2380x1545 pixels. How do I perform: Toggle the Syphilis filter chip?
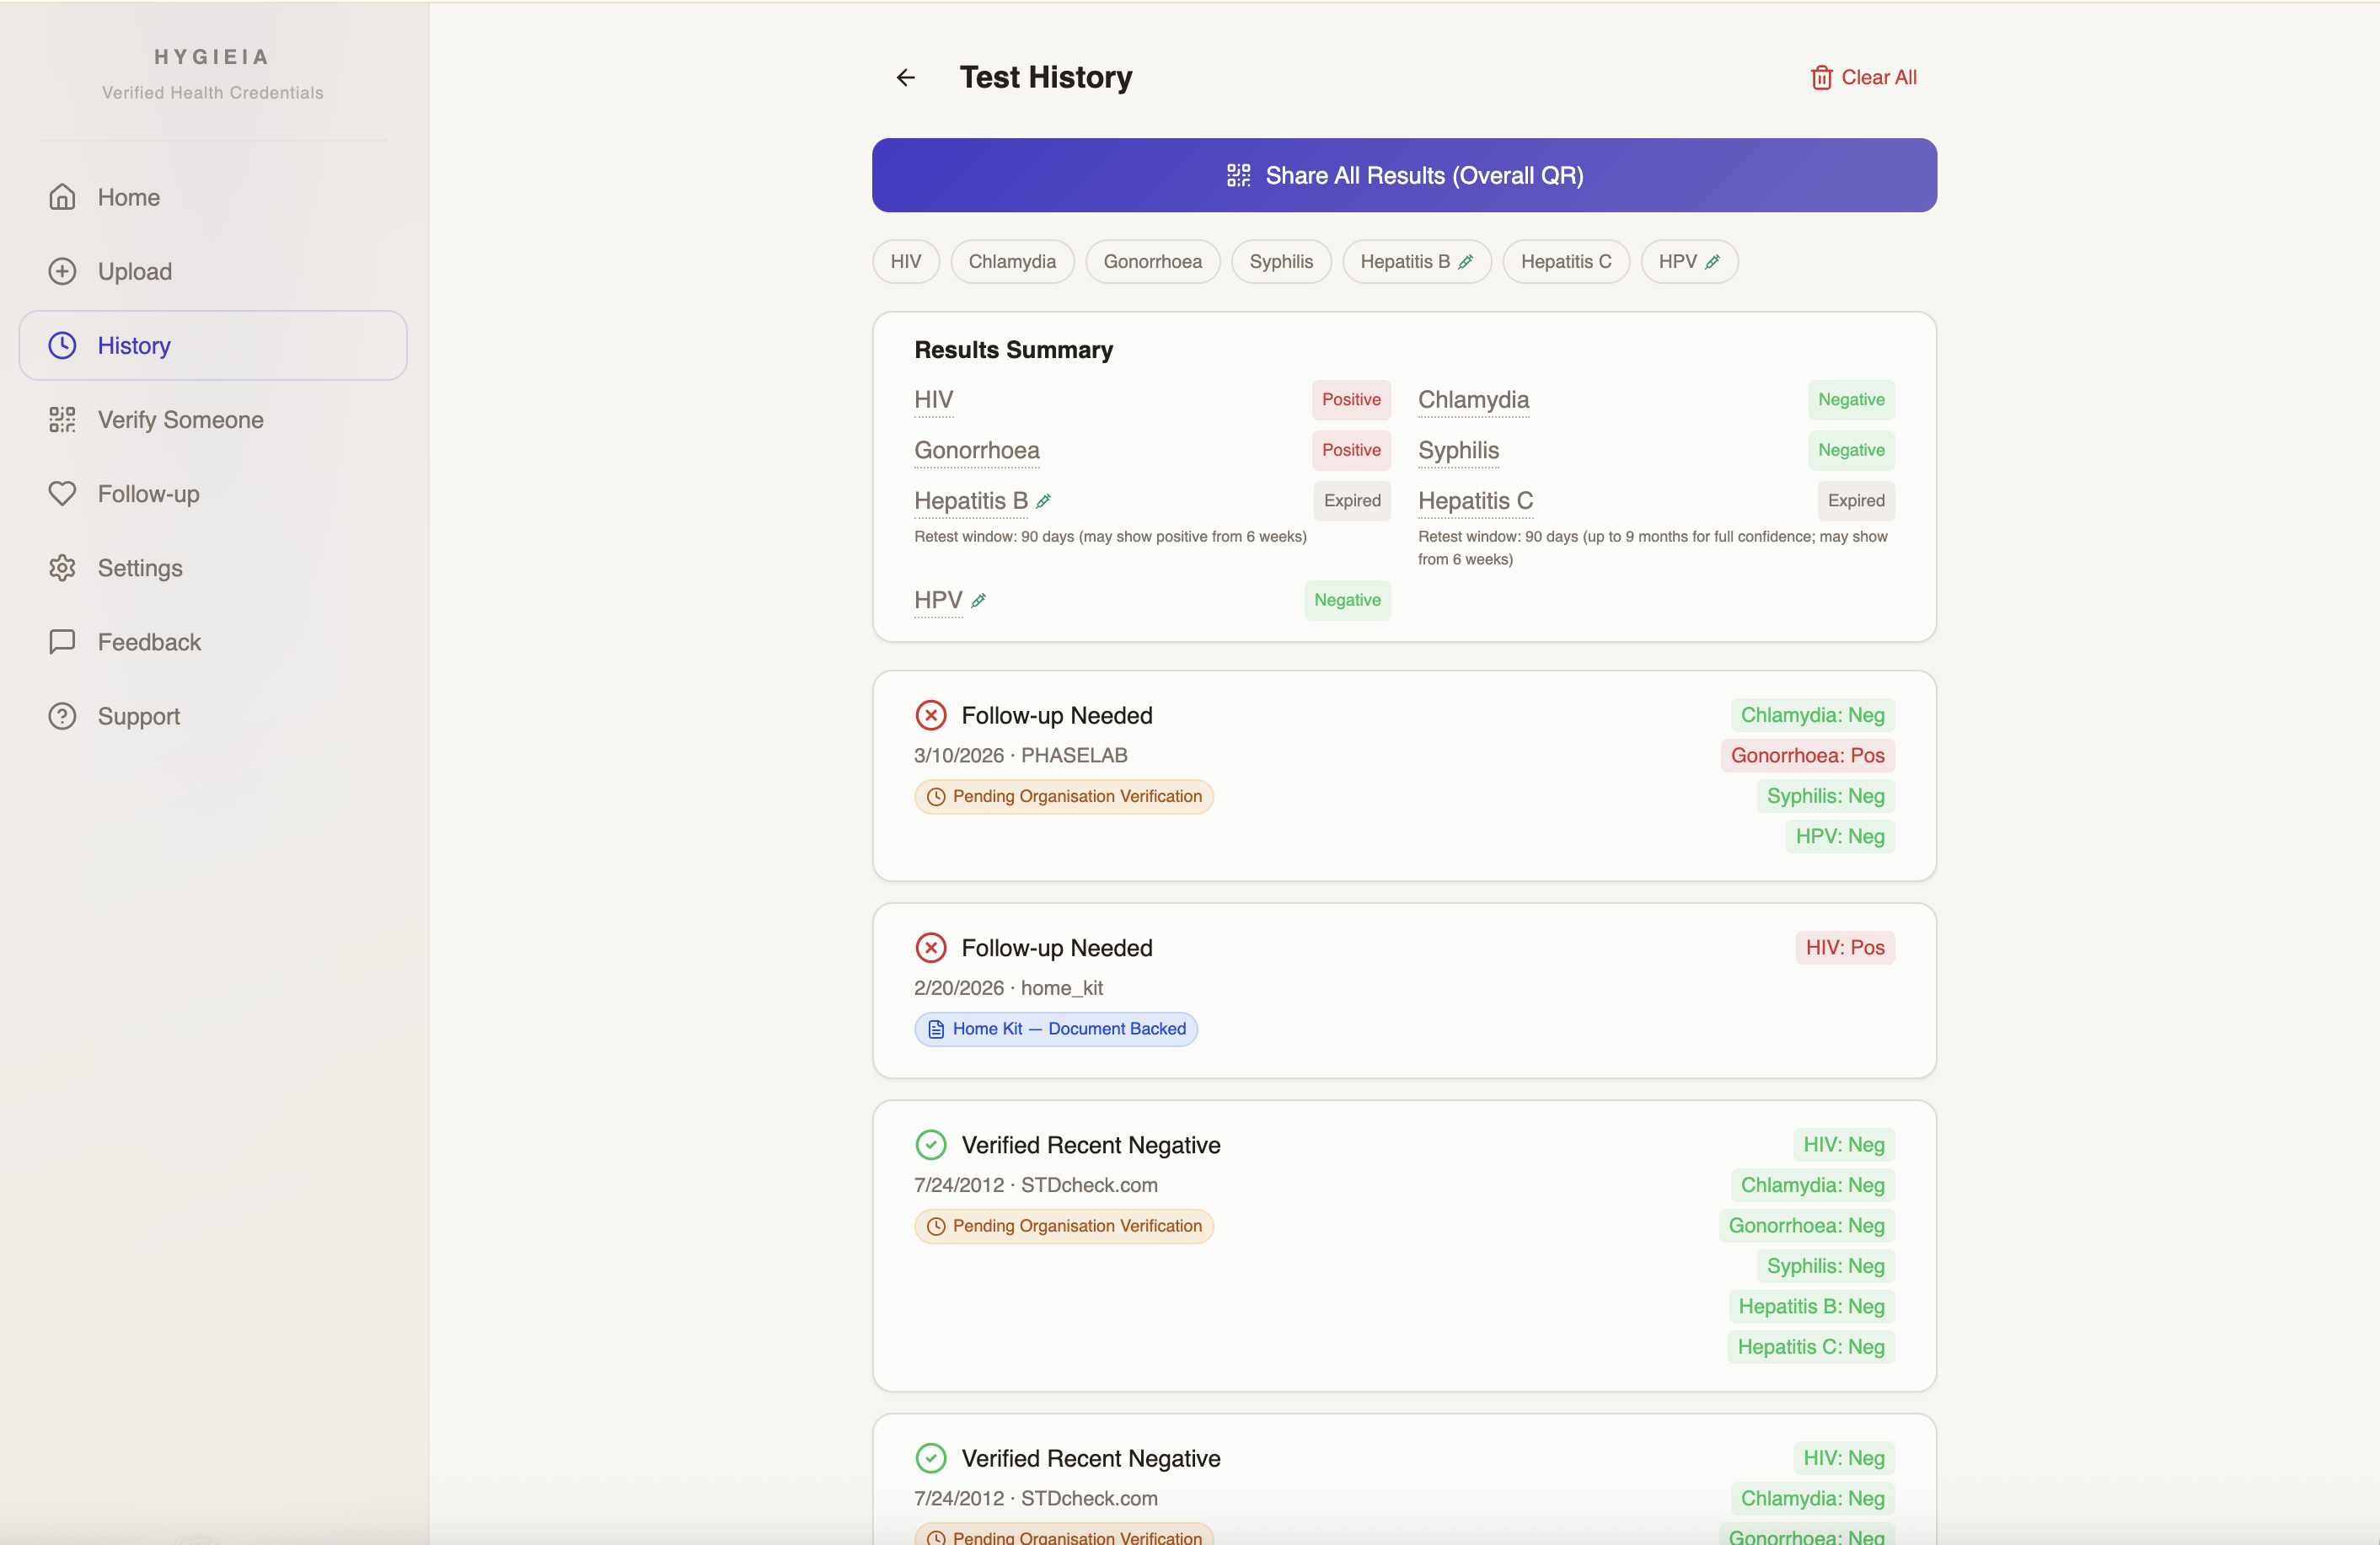pos(1280,262)
